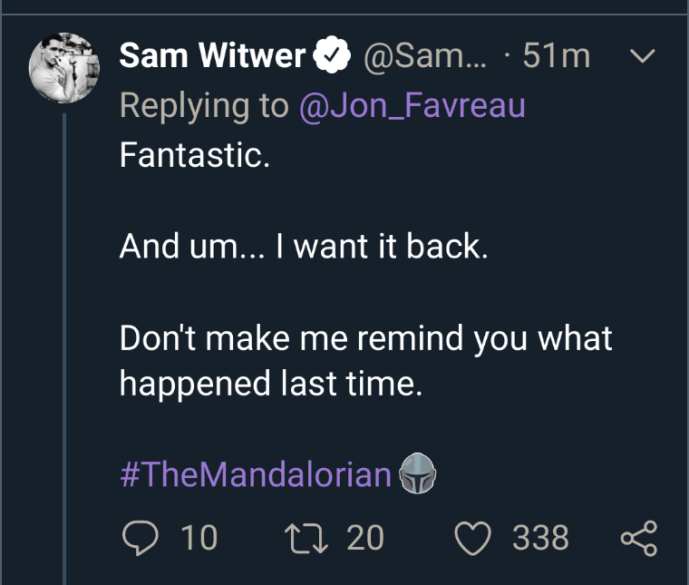Open Sam Witwer's display name profile link
The width and height of the screenshot is (689, 585).
[212, 55]
